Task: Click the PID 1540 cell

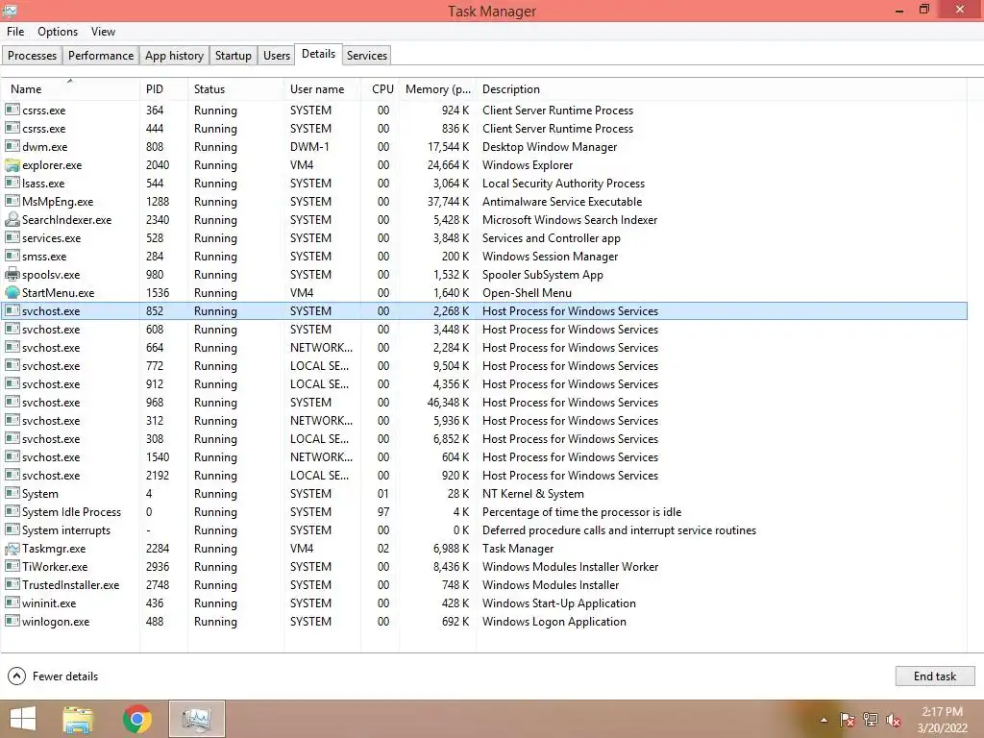Action: (x=158, y=456)
